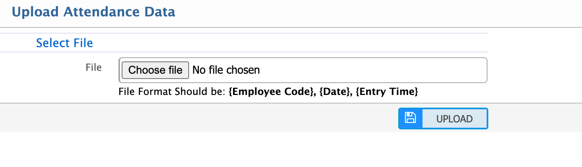Click the '{Date}' format hint
This screenshot has width=582, height=167.
tap(332, 92)
